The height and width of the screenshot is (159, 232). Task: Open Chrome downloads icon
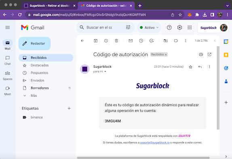pos(205,15)
